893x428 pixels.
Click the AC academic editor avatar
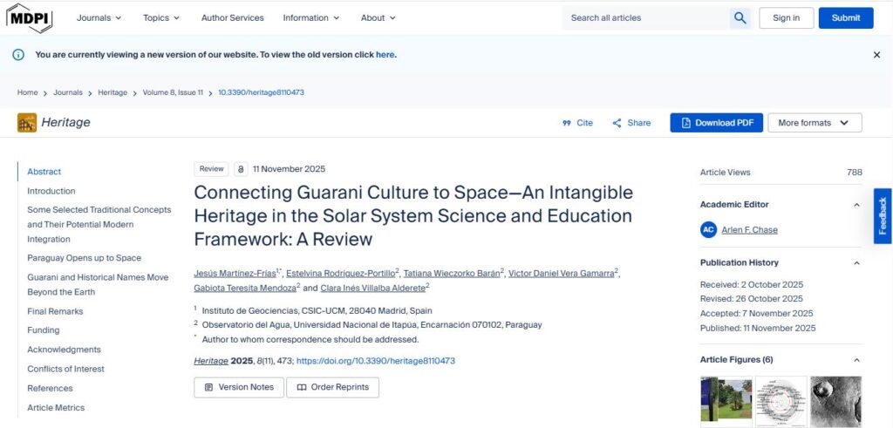(708, 230)
